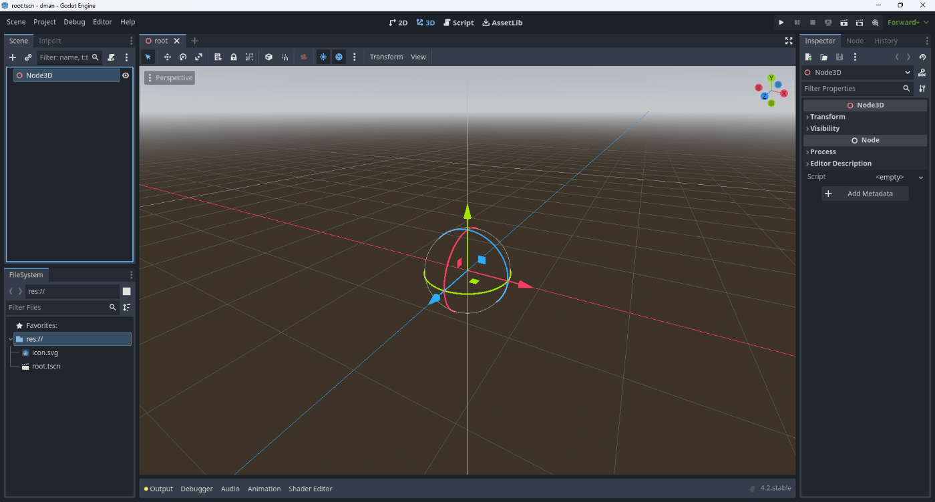Toggle preview environment globe icon
The height and width of the screenshot is (502, 935).
(339, 57)
